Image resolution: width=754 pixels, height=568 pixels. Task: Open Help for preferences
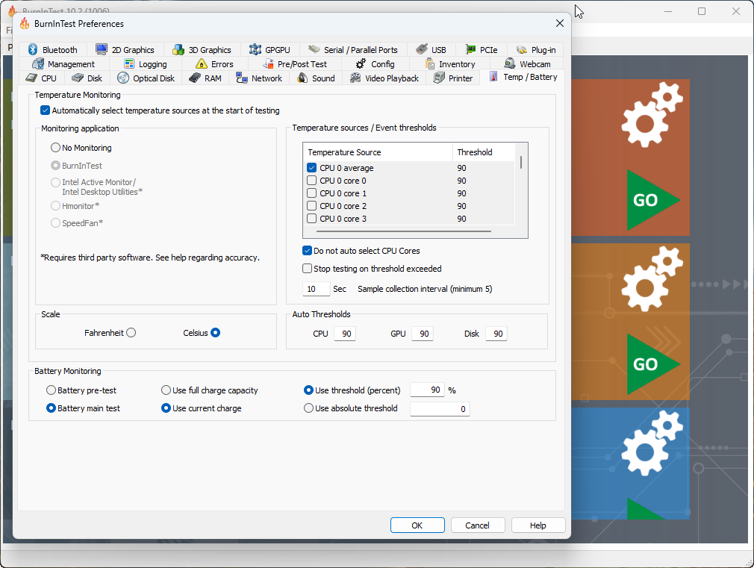[538, 525]
